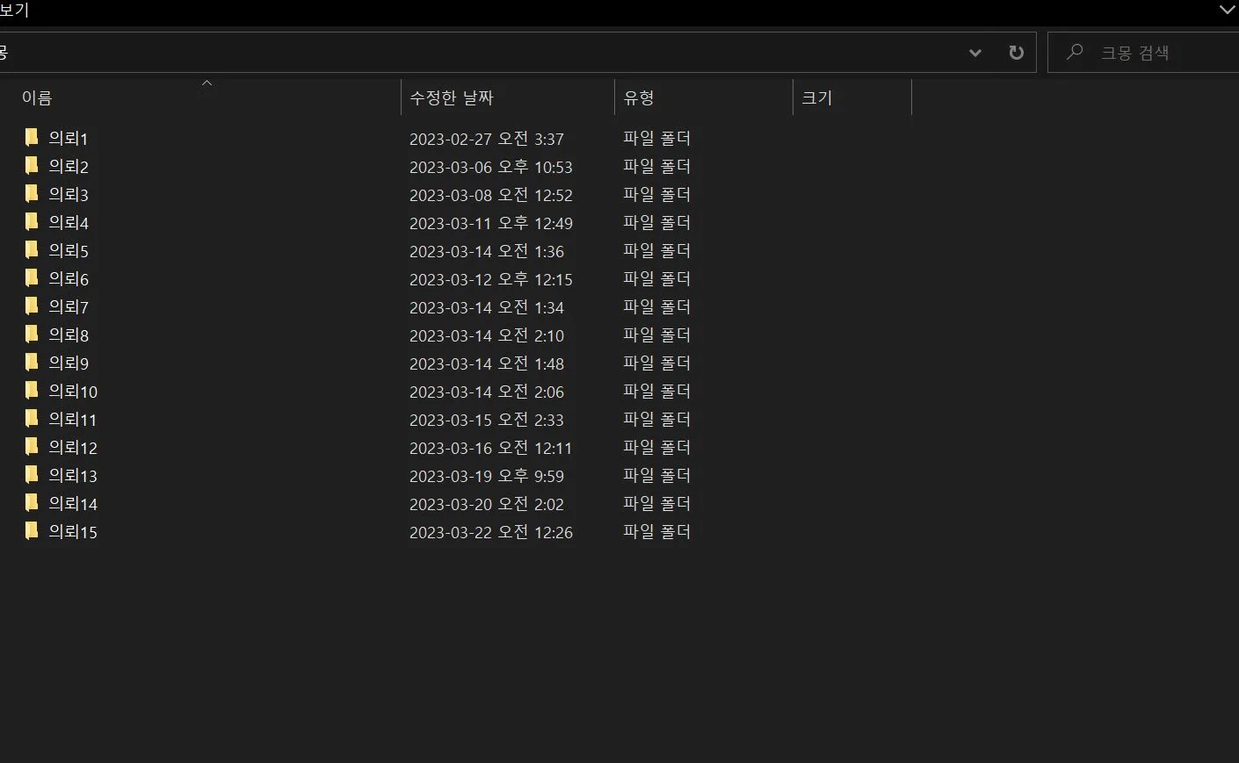The height and width of the screenshot is (763, 1239).
Task: Click the date 2023-03-14 오전 2:06
Action: [x=487, y=392]
